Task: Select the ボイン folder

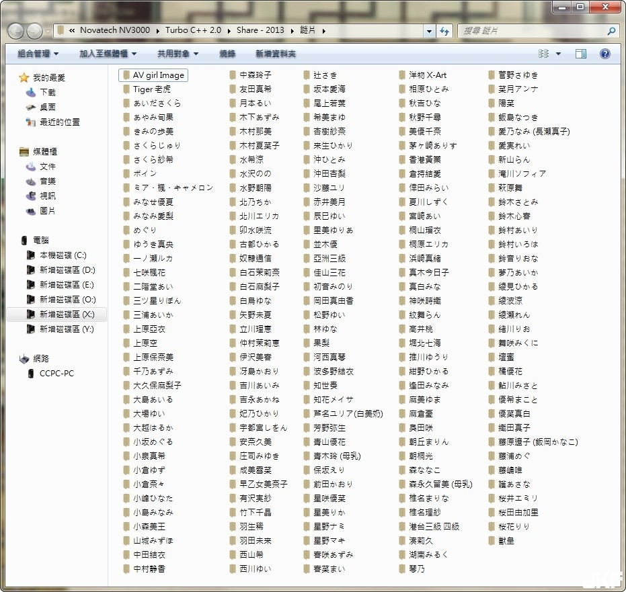Action: pyautogui.click(x=140, y=173)
